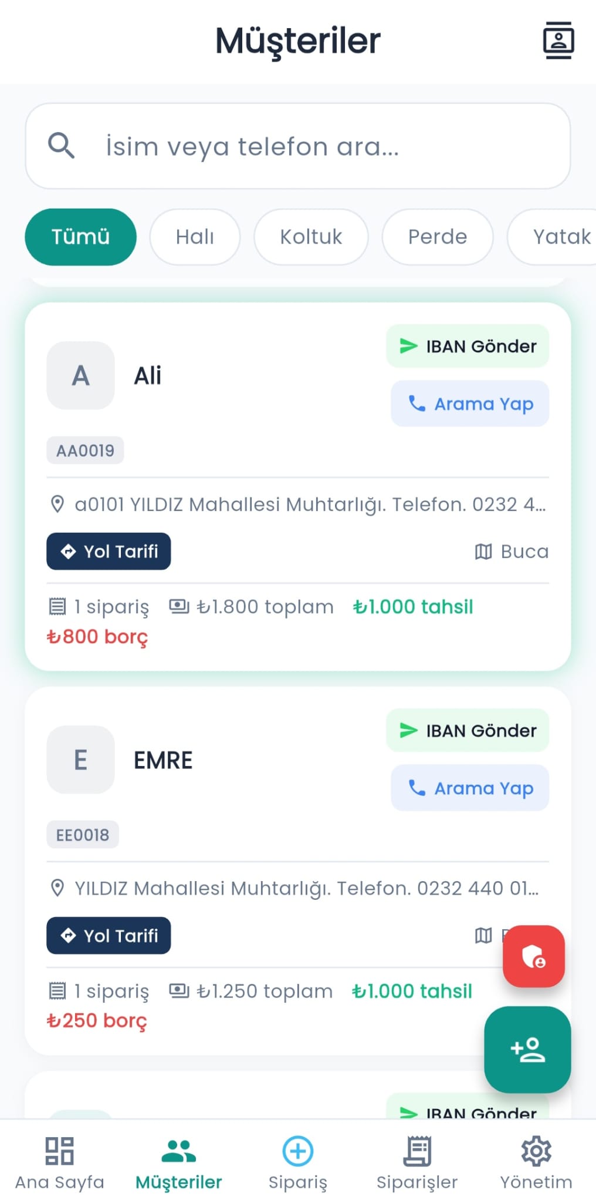This screenshot has width=596, height=1203.
Task: Open the Yönetim gear settings
Action: pyautogui.click(x=536, y=1163)
